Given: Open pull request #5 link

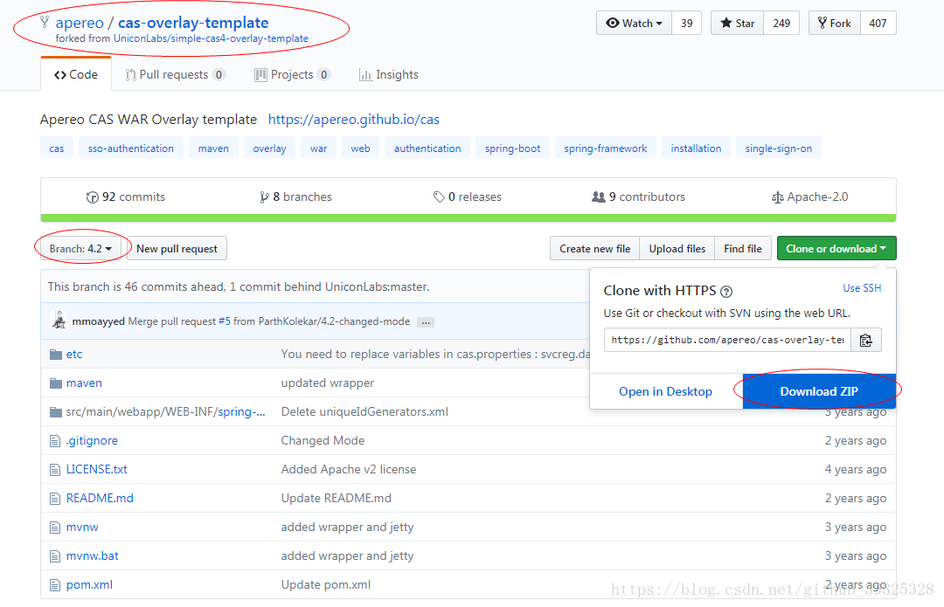Looking at the screenshot, I should point(225,321).
